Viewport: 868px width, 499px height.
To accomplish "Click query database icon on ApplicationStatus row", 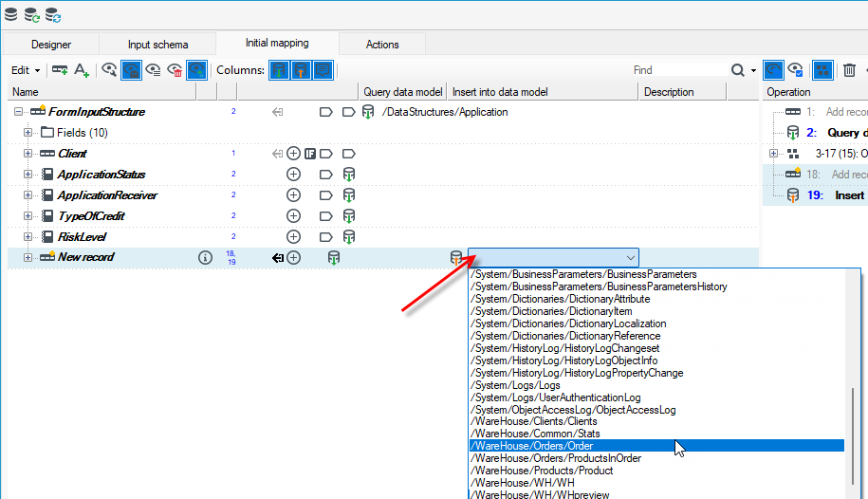I will pos(349,175).
